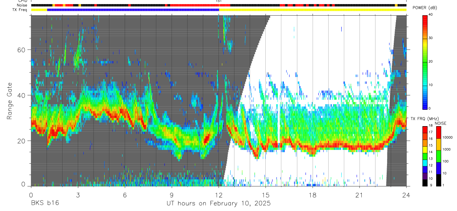Viewport: 457px width, 211px height.
Task: Select the 9 MHz label on TX scale
Action: pyautogui.click(x=431, y=185)
